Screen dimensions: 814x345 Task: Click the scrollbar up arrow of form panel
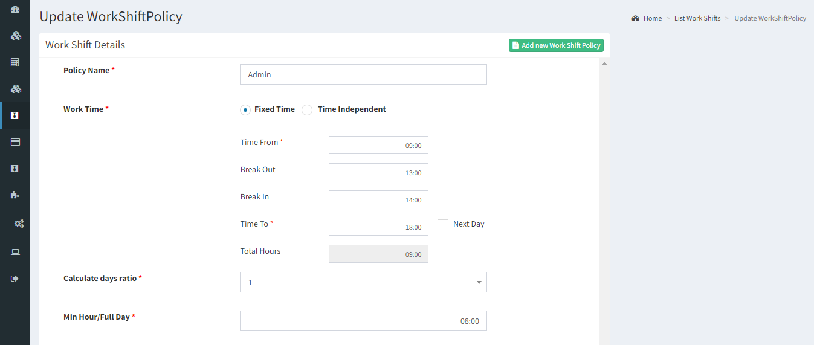(604, 63)
